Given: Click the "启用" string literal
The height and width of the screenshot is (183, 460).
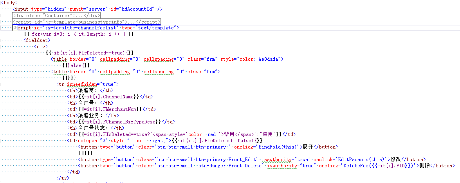Looking at the screenshot, I should (268, 134).
